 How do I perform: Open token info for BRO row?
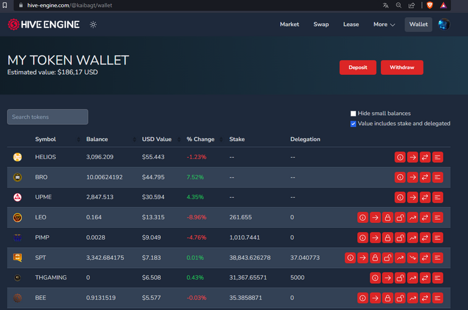click(400, 177)
